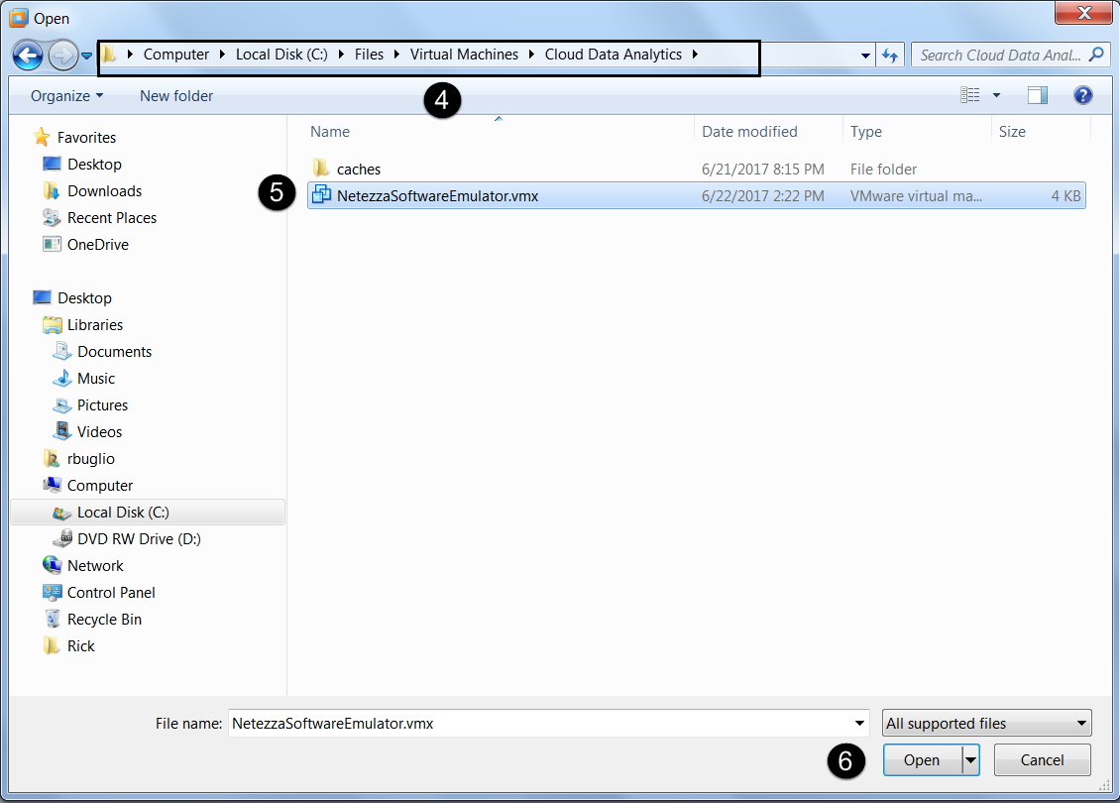Expand arrow after Cloud Data Analytics breadcrumb
This screenshot has width=1120, height=803.
click(x=694, y=55)
